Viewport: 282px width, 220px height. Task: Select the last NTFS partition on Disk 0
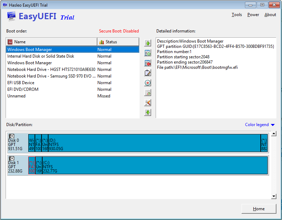point(264,143)
